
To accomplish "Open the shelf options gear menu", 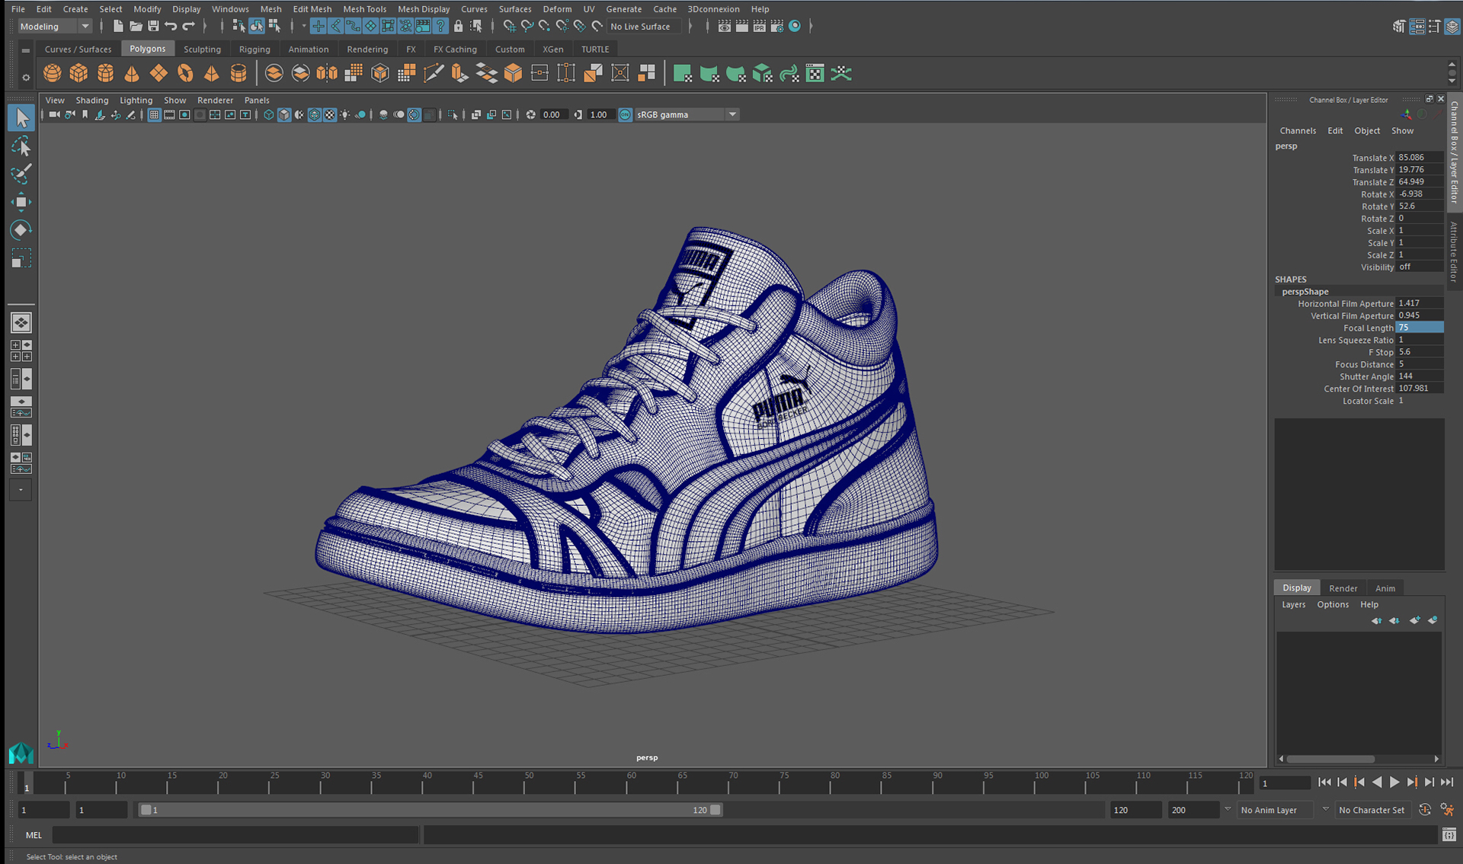I will [25, 77].
